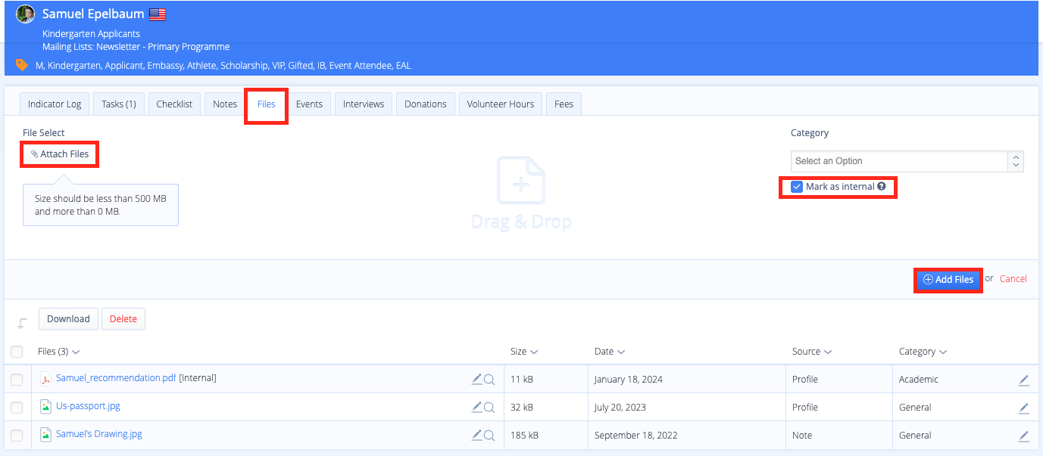
Task: Edit category pencil icon in Academic row
Action: click(x=1023, y=380)
